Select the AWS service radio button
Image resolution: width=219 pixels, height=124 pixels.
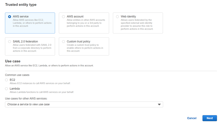pos(10,17)
